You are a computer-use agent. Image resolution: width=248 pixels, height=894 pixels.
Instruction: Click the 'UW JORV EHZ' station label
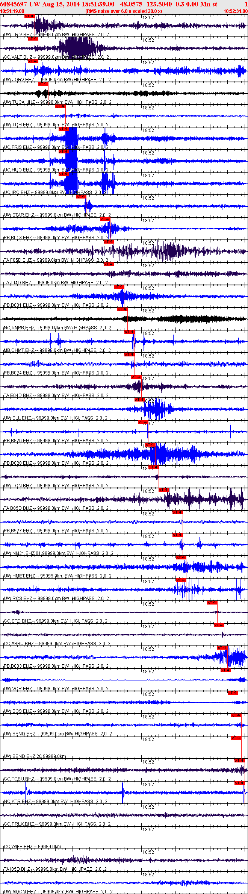coord(19,80)
